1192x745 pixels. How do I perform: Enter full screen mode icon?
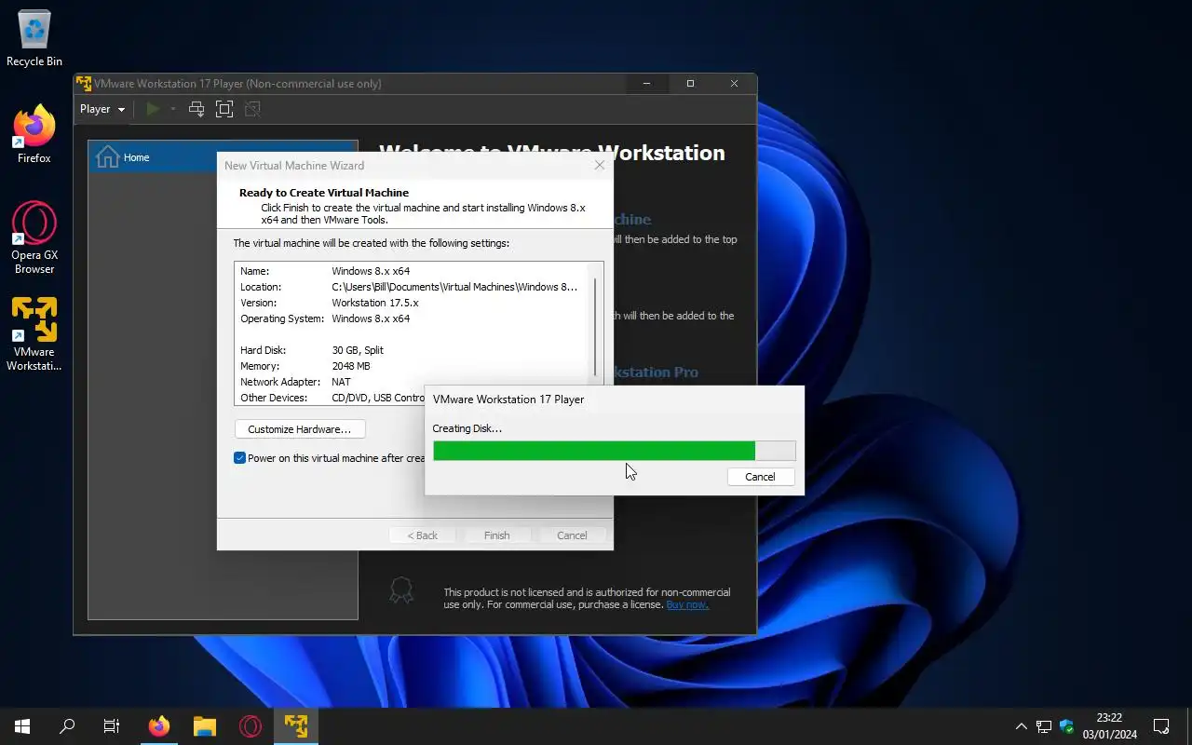coord(224,109)
